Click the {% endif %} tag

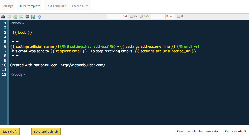click(188, 47)
